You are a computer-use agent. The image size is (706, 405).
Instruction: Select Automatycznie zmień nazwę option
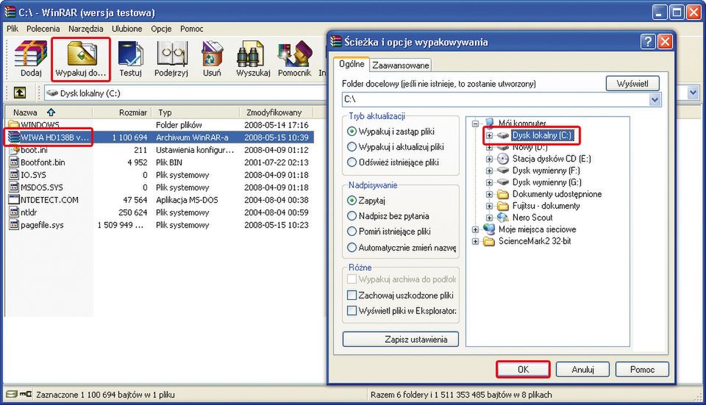coord(352,247)
